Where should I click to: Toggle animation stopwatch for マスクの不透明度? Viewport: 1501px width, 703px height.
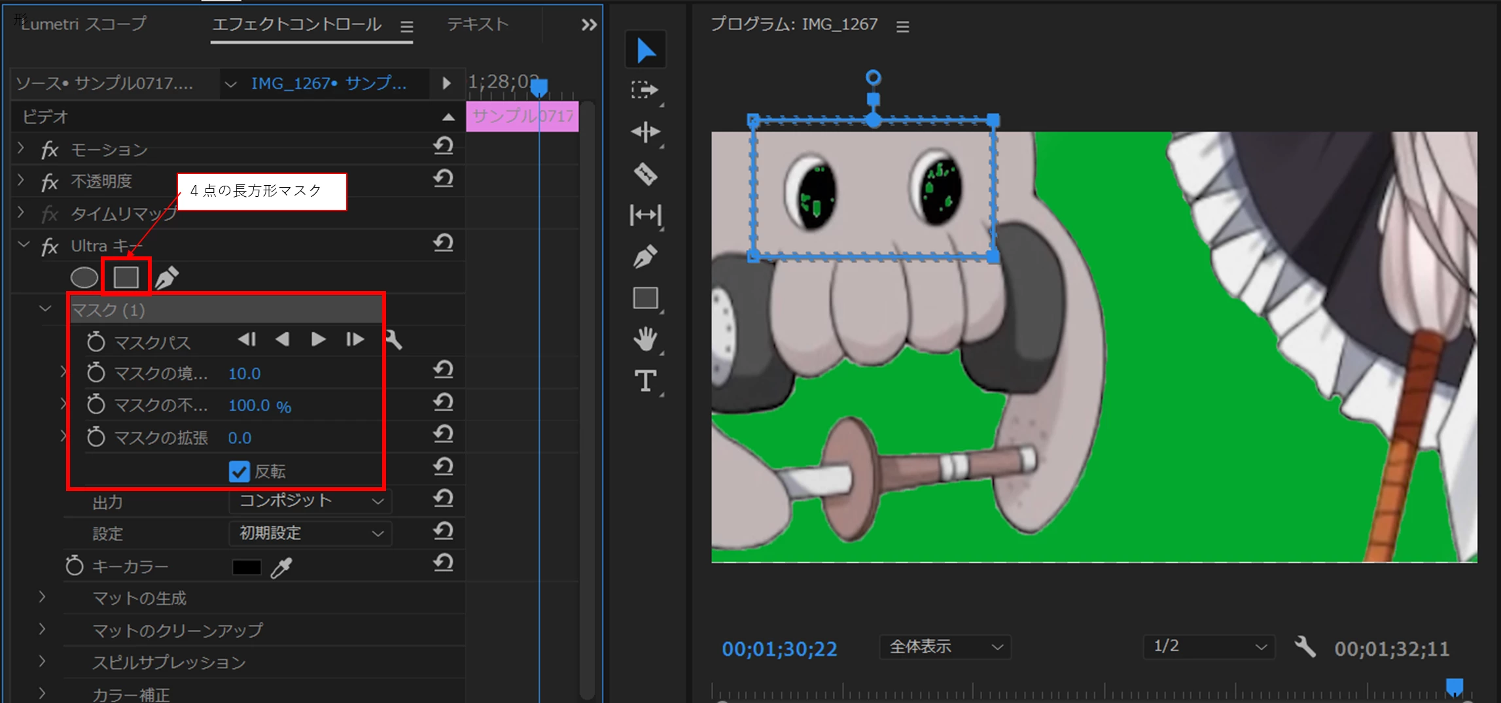point(96,405)
